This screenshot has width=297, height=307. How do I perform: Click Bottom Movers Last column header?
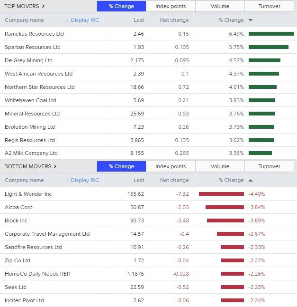tap(139, 180)
